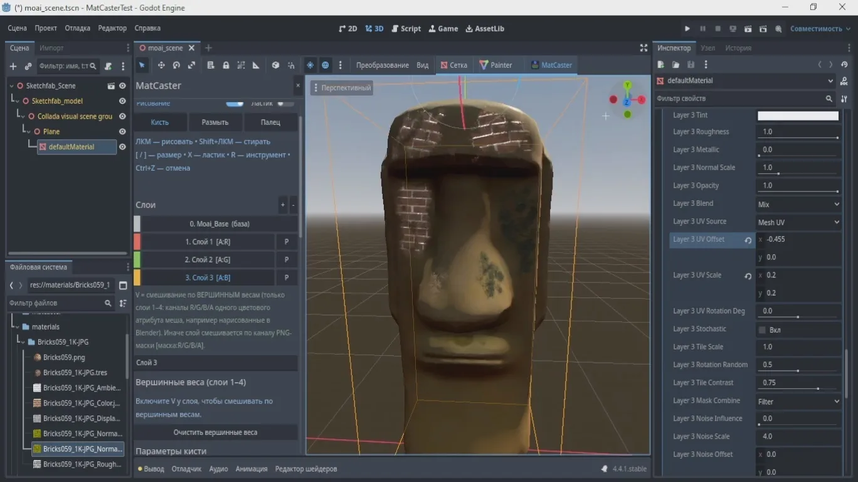This screenshot has width=858, height=482.
Task: Revert the Layer 3 UV Scale value
Action: (748, 276)
